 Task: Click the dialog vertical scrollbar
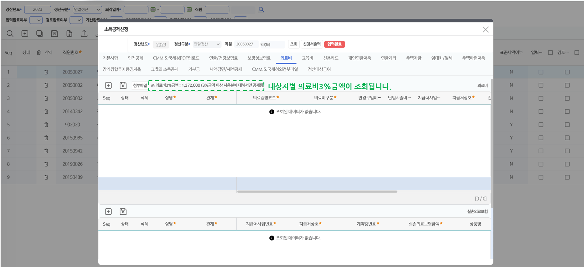(x=492, y=143)
